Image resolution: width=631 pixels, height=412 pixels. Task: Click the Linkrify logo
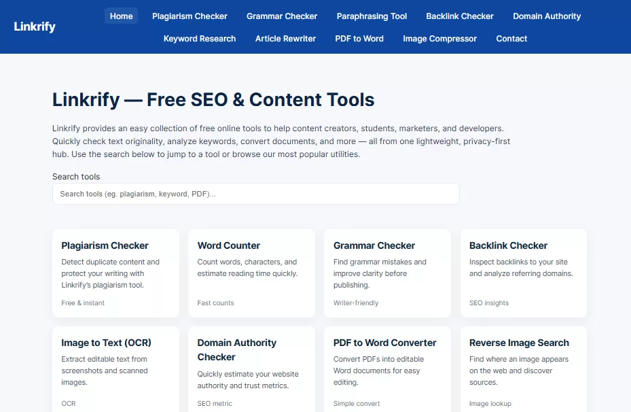pos(35,27)
